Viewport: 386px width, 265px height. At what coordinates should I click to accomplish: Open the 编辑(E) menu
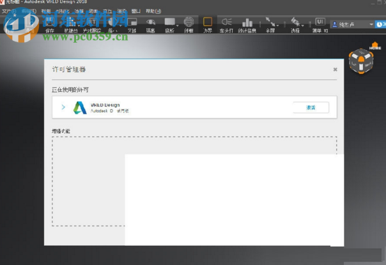[29, 11]
